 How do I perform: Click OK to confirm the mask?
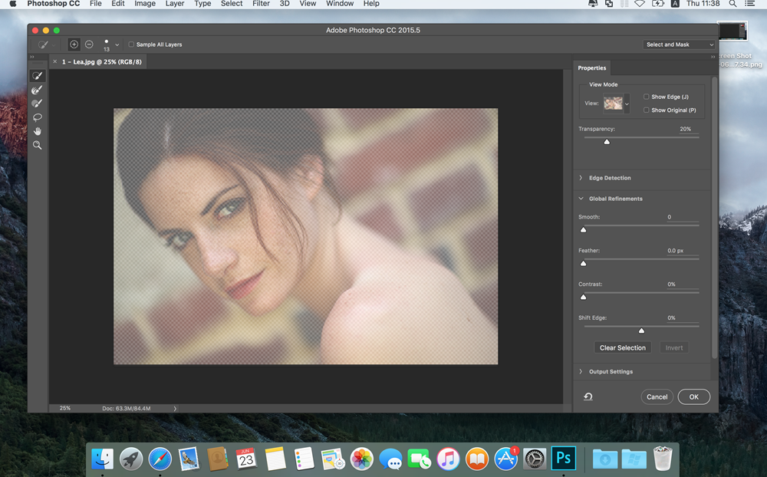pos(693,396)
